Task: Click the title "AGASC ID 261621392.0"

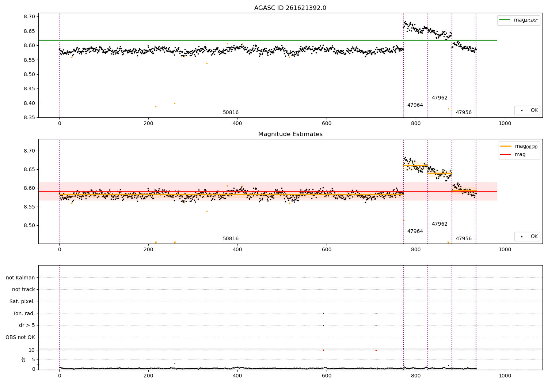Action: [290, 8]
